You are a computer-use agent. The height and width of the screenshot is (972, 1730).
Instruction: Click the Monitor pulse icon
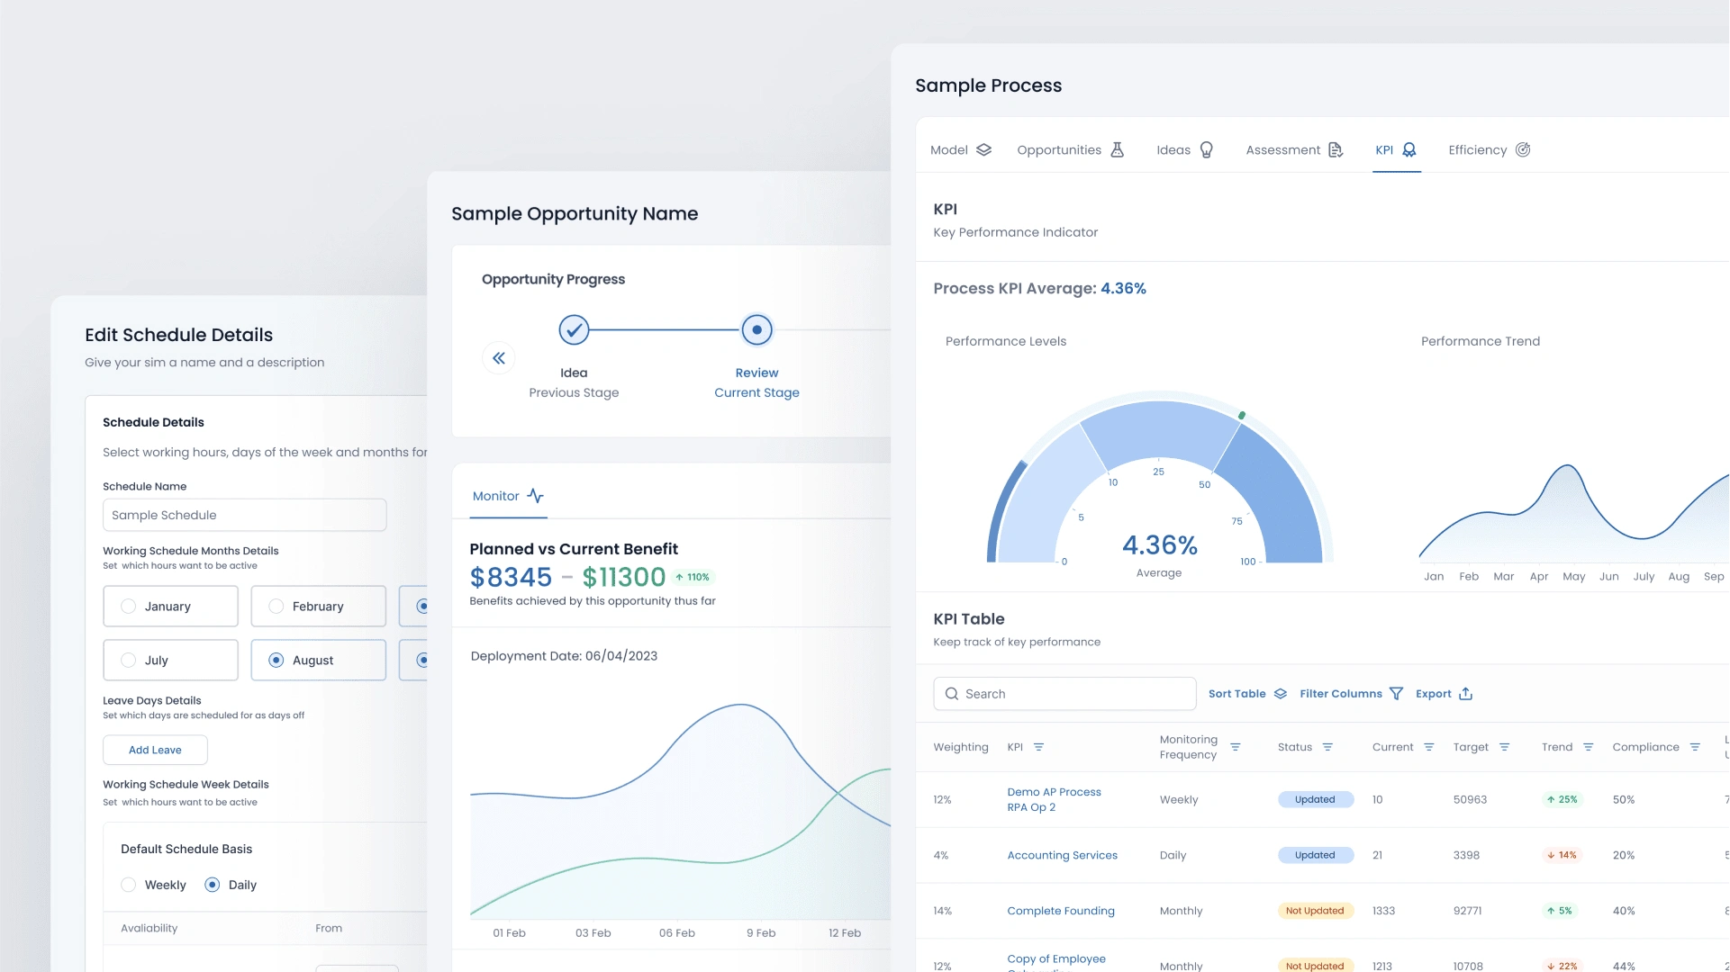535,496
